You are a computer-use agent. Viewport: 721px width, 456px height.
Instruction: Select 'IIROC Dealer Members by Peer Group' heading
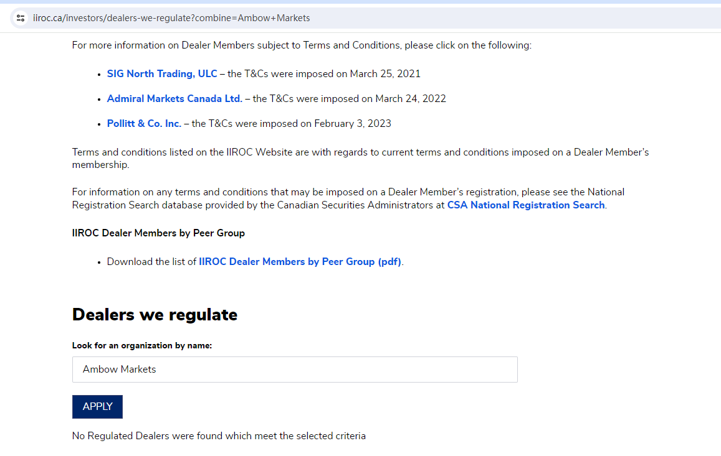[158, 233]
